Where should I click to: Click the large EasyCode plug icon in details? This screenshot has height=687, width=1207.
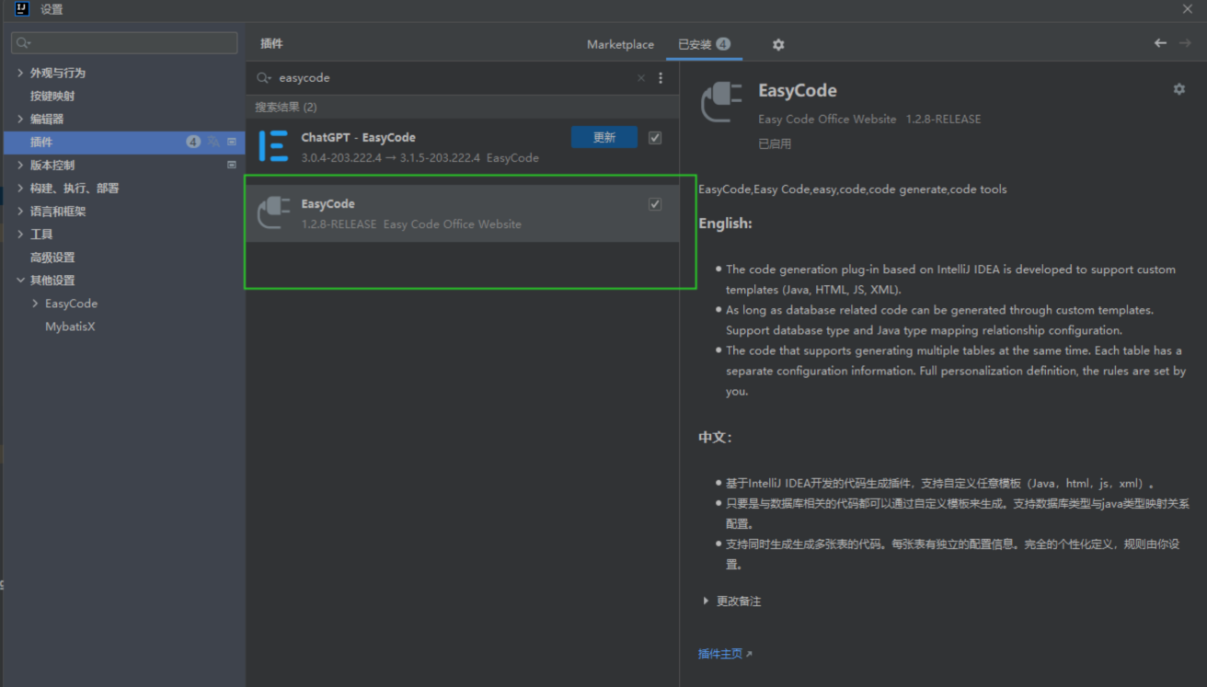tap(721, 102)
